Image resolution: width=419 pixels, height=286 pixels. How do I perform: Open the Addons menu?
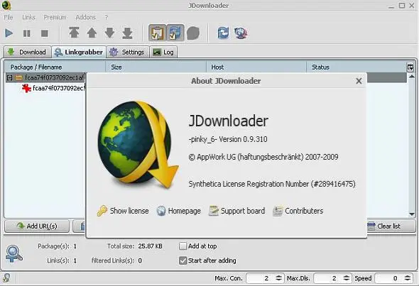85,17
